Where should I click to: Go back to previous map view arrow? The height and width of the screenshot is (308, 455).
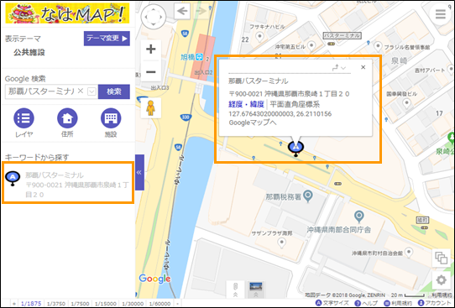pos(182,11)
